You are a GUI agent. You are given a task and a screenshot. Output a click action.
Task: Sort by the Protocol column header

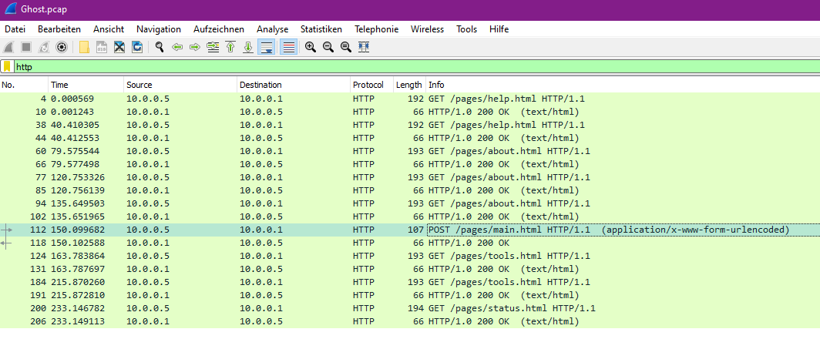click(x=371, y=85)
